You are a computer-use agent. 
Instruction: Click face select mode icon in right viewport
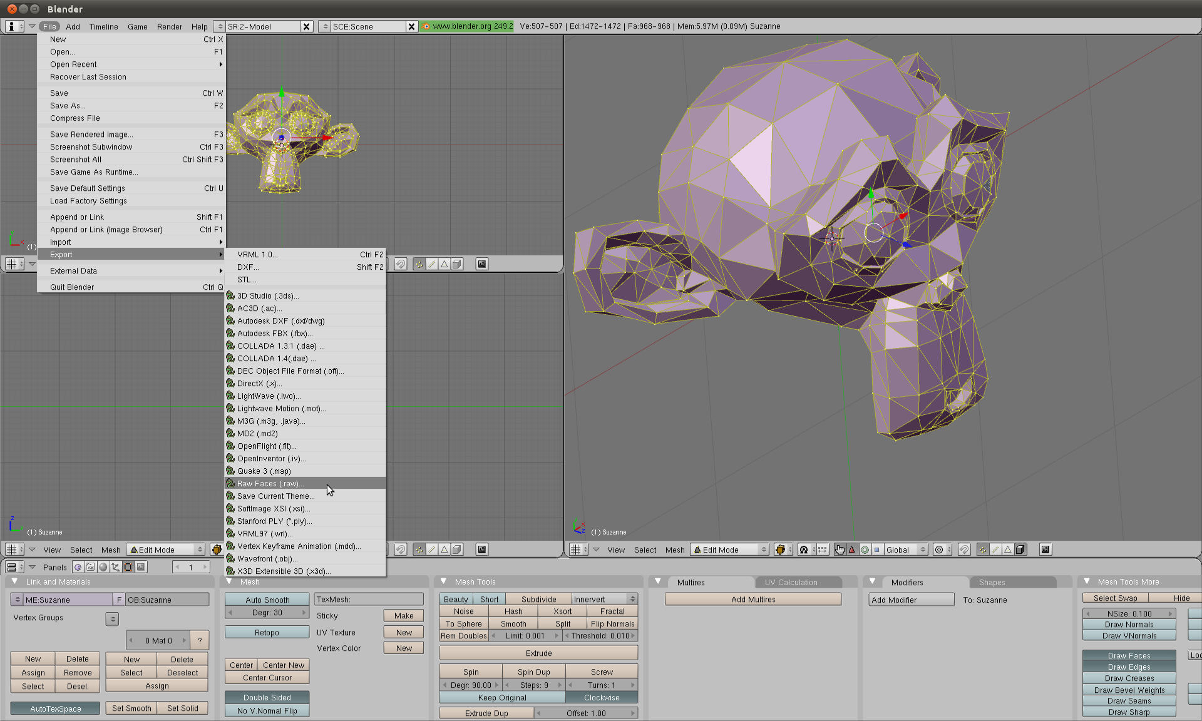(1007, 550)
